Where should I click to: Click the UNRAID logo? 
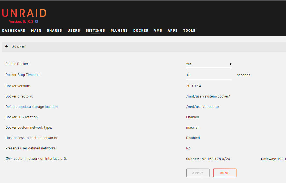click(24, 13)
